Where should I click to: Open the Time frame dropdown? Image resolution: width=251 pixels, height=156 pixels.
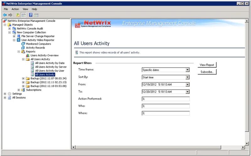(x=187, y=70)
